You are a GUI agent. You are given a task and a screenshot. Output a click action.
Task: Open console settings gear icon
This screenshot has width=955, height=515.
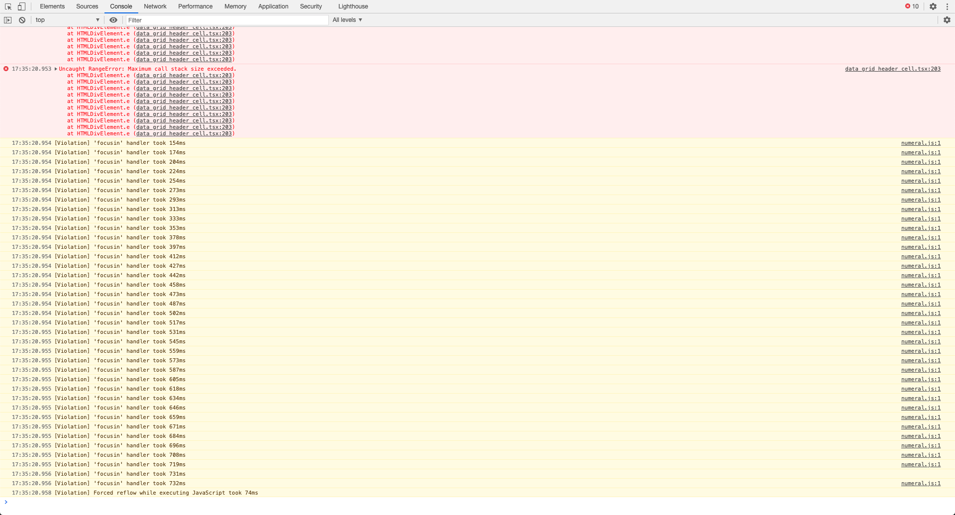(947, 20)
